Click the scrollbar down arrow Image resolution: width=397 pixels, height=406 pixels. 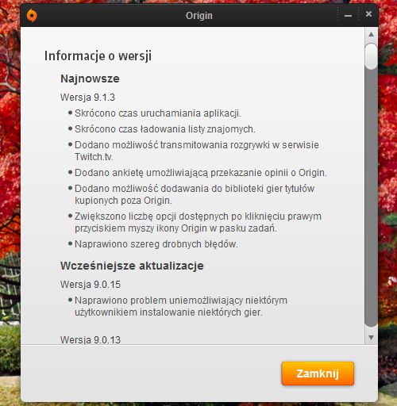(371, 338)
